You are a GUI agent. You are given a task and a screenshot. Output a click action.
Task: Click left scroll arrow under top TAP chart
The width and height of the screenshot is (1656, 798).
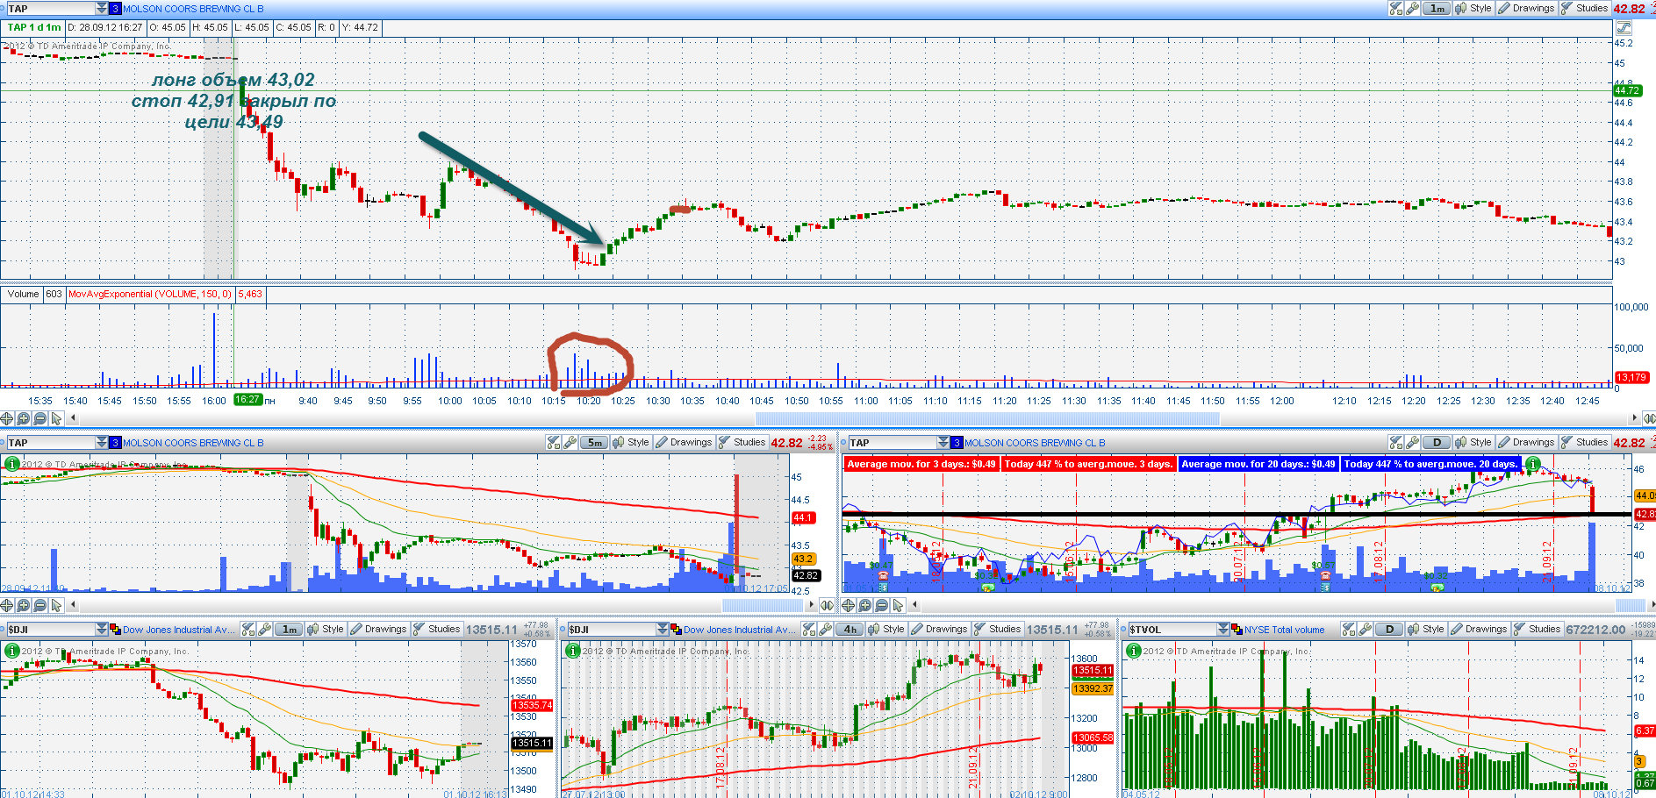point(73,418)
